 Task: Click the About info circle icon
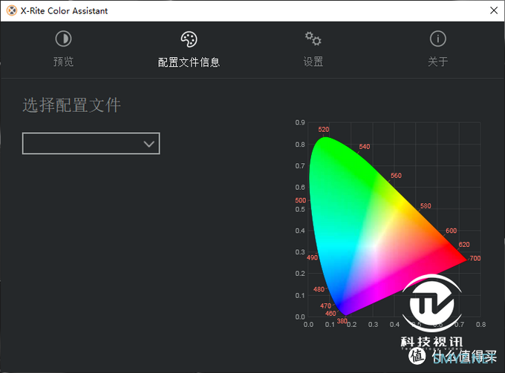pyautogui.click(x=437, y=39)
